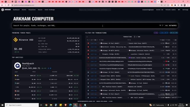Open the Intel Exchange page
The image size is (190, 107).
click(x=50, y=10)
